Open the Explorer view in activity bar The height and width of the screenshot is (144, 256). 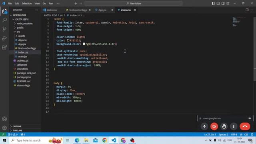[4, 11]
